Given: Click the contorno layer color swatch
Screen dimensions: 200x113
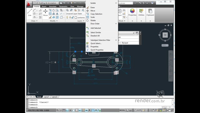Looking at the screenshot, I should [76, 18].
